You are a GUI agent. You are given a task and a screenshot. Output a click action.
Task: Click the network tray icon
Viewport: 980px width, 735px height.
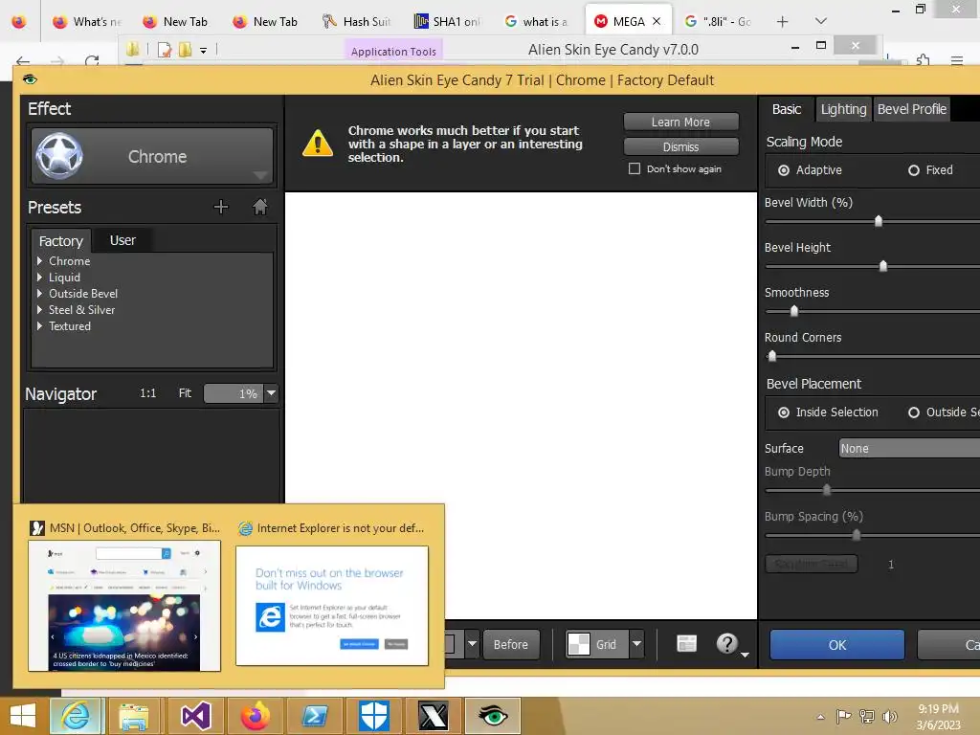(x=867, y=717)
